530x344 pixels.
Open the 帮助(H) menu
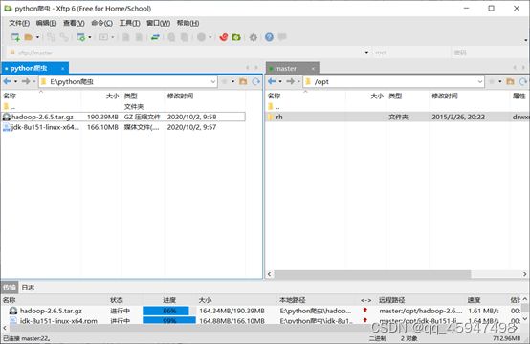click(188, 23)
